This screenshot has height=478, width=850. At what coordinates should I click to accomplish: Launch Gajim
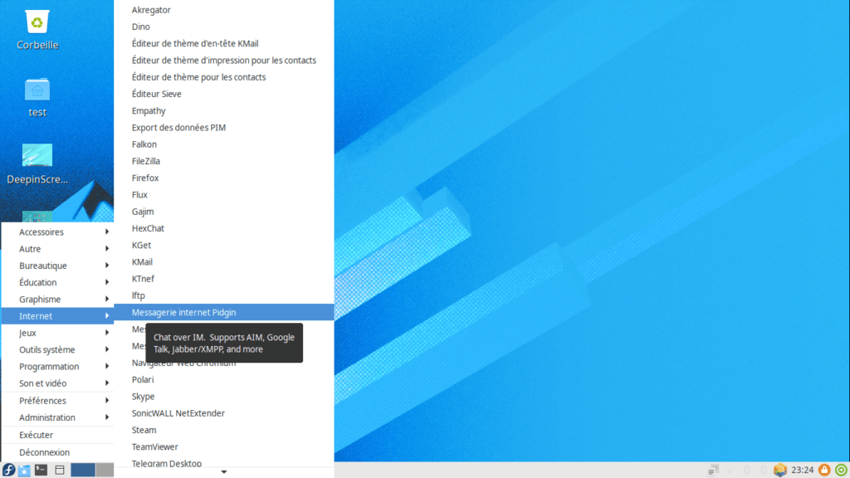(x=224, y=212)
